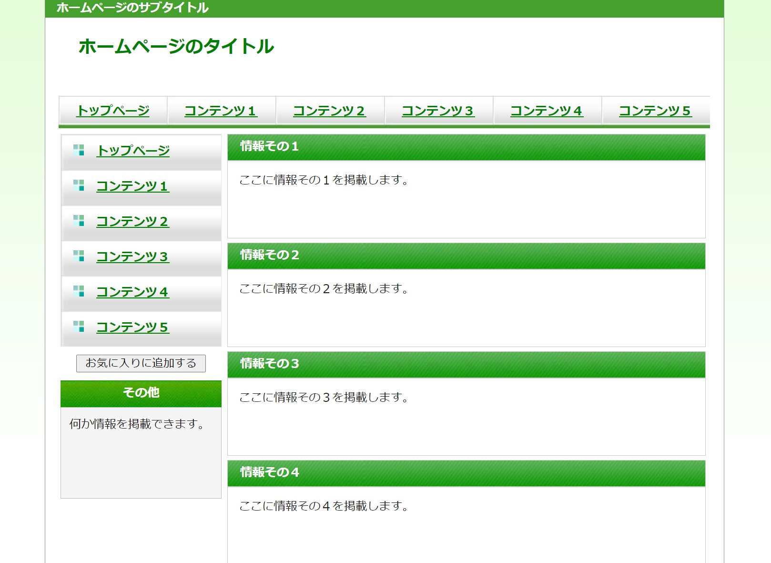Screen dimensions: 771x563
Task: Select コンテンツ1 in the top navigation bar
Action: [221, 111]
